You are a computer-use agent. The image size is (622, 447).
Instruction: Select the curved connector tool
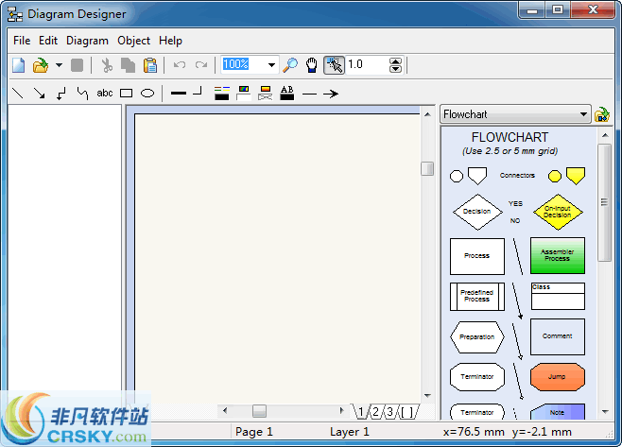click(x=82, y=94)
